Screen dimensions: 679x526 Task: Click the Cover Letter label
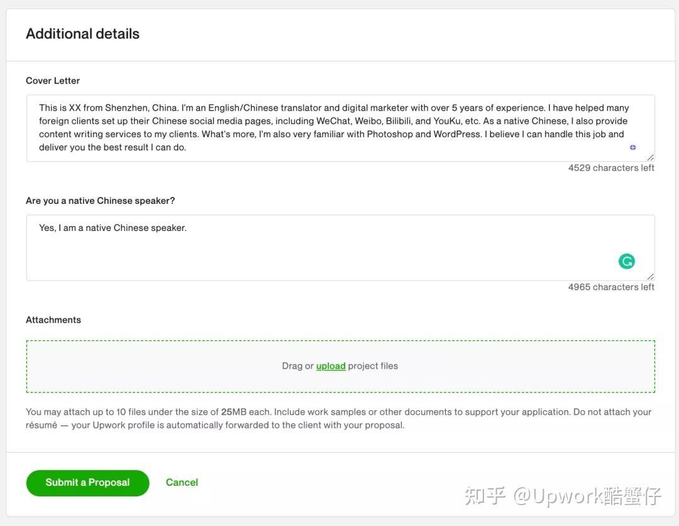pyautogui.click(x=53, y=81)
